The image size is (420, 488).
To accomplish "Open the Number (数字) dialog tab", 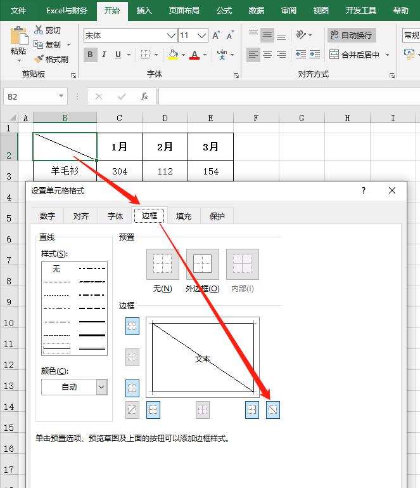I will tap(48, 216).
